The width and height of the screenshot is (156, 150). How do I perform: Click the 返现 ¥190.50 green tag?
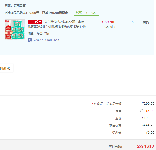[86, 13]
